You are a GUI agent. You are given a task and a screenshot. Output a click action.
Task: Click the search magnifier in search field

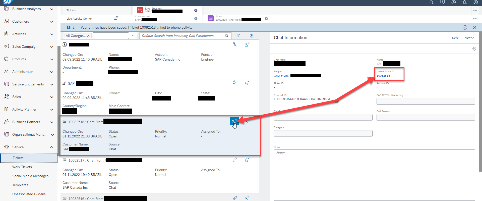point(227,36)
